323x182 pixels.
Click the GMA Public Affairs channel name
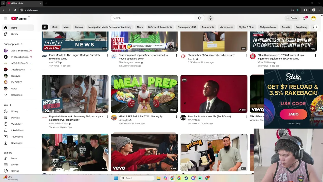pos(59,124)
